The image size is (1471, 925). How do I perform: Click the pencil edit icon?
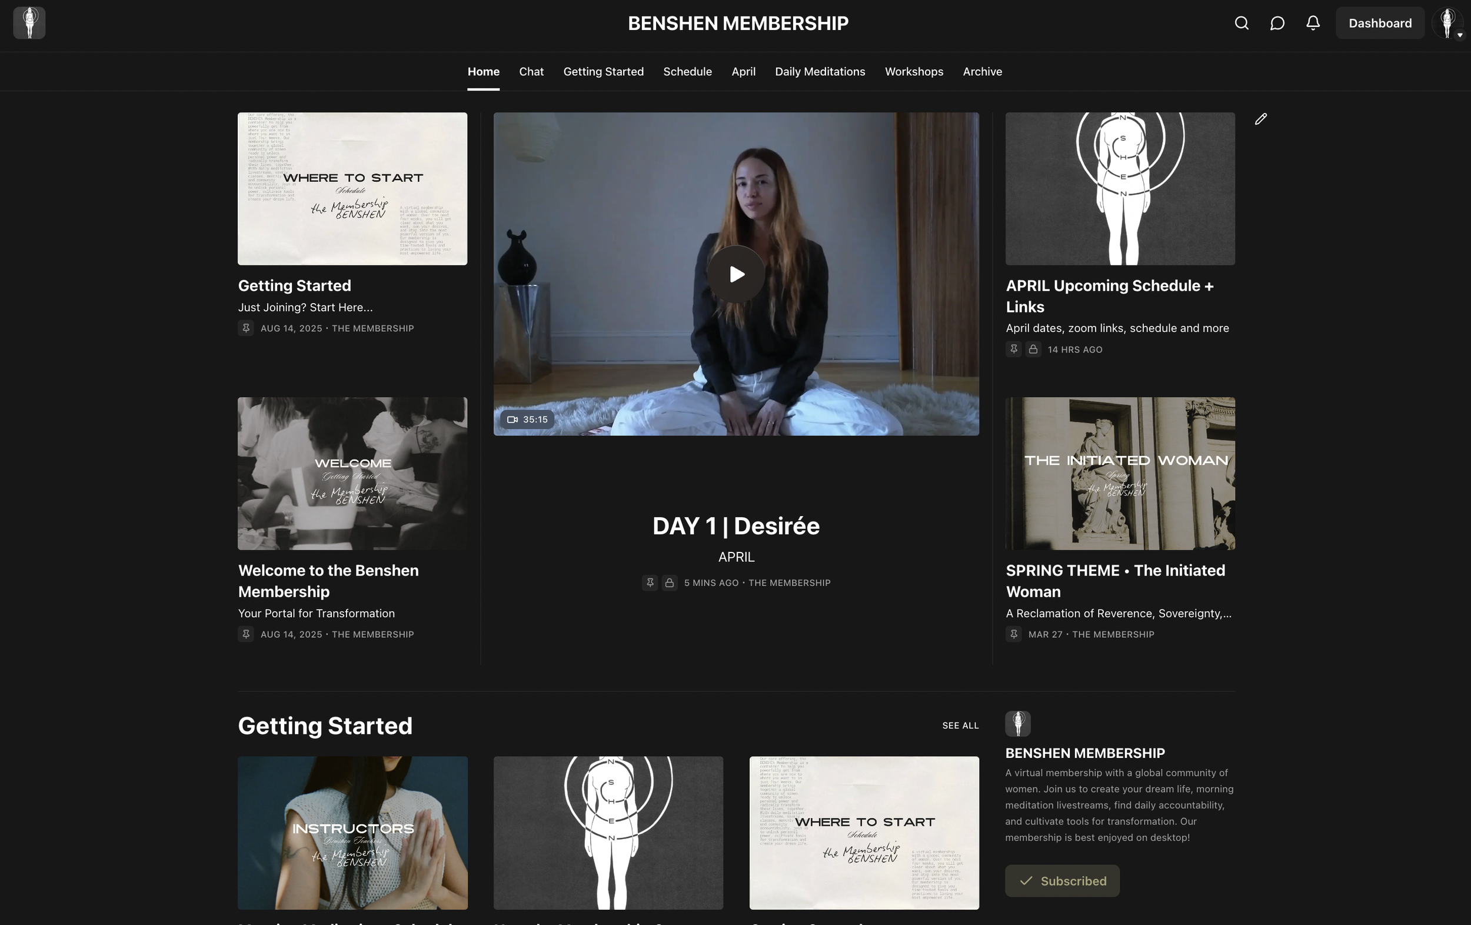tap(1261, 119)
